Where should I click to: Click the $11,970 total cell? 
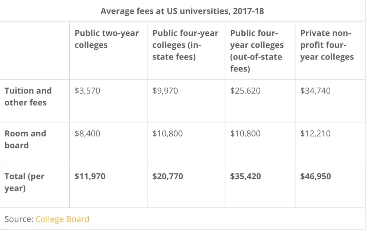point(90,176)
